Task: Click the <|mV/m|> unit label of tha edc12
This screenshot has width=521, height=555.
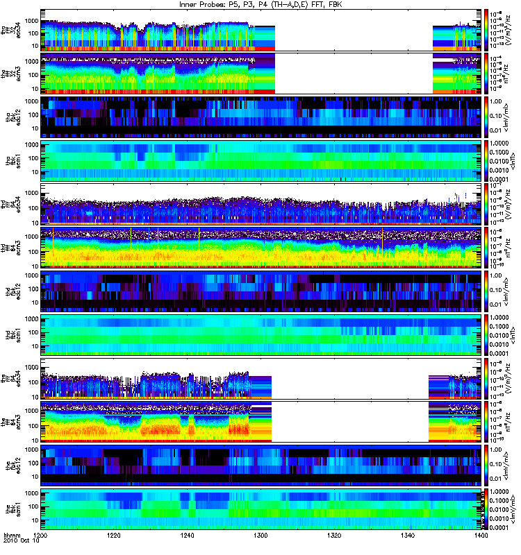Action: pos(506,117)
